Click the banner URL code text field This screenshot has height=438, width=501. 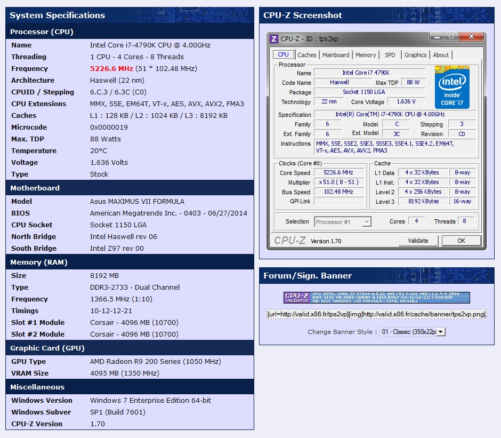[376, 314]
